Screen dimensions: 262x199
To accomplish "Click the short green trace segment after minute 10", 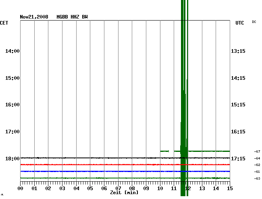I will (164, 151).
